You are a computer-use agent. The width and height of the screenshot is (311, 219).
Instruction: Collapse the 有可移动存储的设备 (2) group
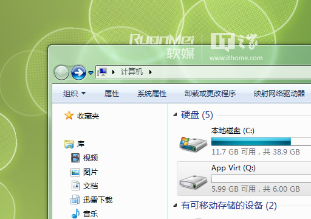coord(176,206)
